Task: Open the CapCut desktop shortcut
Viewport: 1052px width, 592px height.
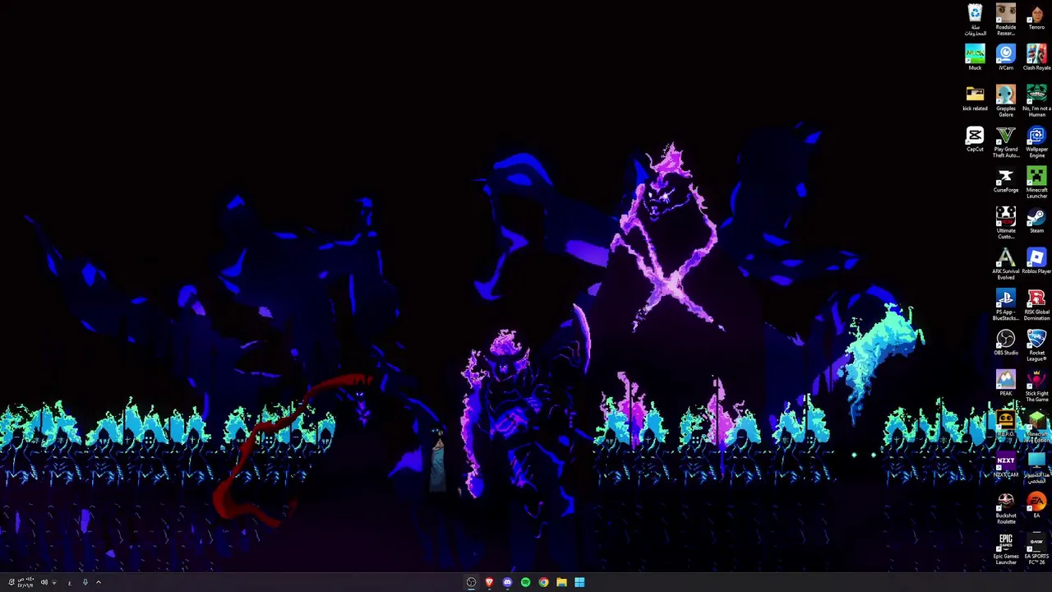Action: [x=975, y=138]
